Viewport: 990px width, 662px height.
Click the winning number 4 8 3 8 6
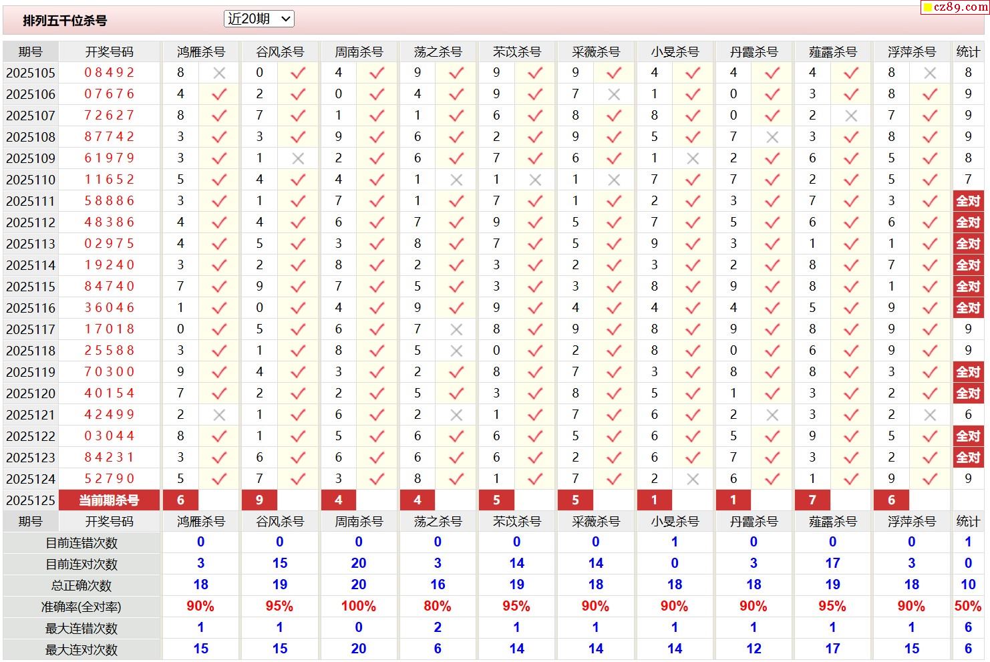[110, 222]
